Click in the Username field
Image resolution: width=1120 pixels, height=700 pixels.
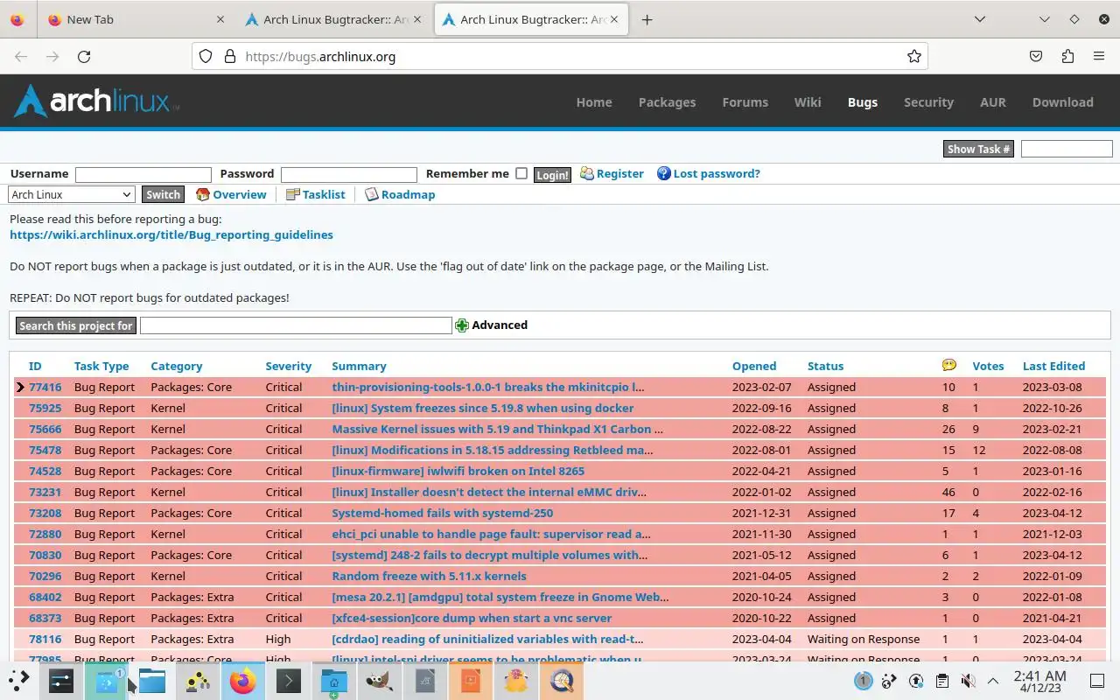143,174
